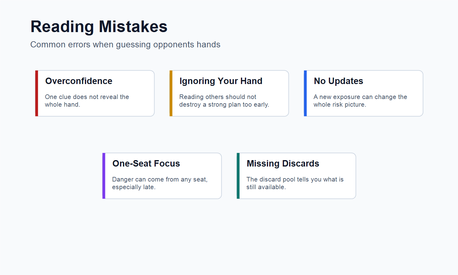Open the No Updates card title
This screenshot has height=275, width=458.
point(338,81)
